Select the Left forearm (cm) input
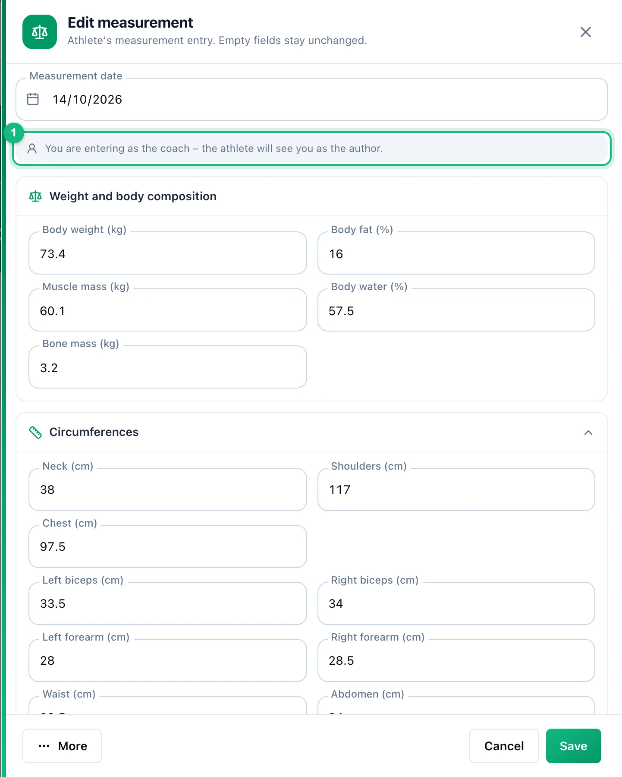This screenshot has height=777, width=622. tap(168, 660)
